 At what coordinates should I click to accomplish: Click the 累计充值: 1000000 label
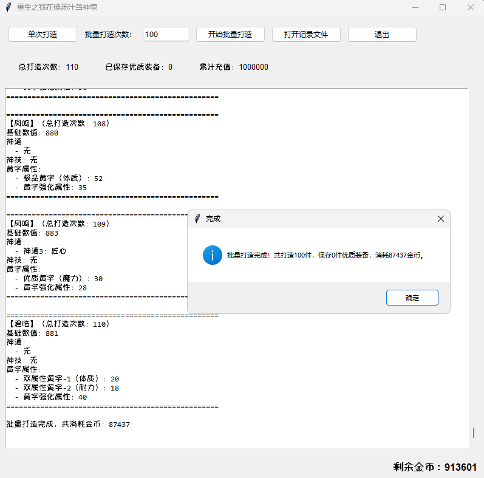pos(234,67)
